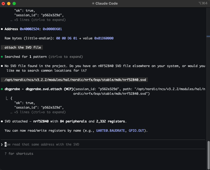Click '? for shortcuts' hint

(19, 154)
